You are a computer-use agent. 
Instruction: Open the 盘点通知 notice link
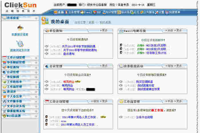69,54
